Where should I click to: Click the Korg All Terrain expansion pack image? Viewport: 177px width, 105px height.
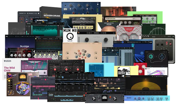click(109, 27)
